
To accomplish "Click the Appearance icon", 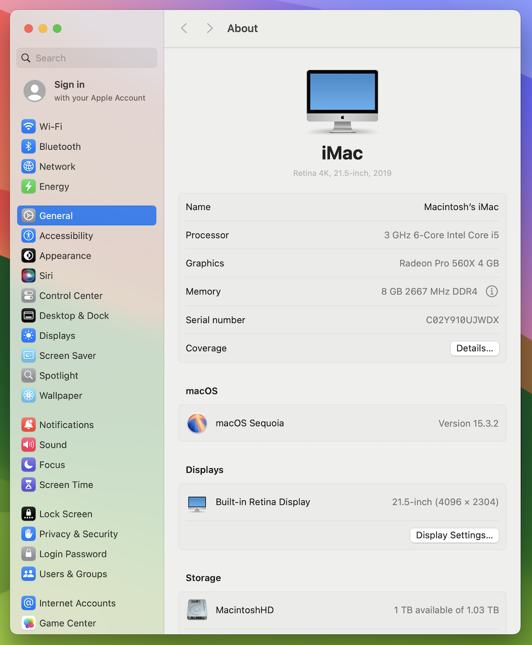I will [x=29, y=255].
